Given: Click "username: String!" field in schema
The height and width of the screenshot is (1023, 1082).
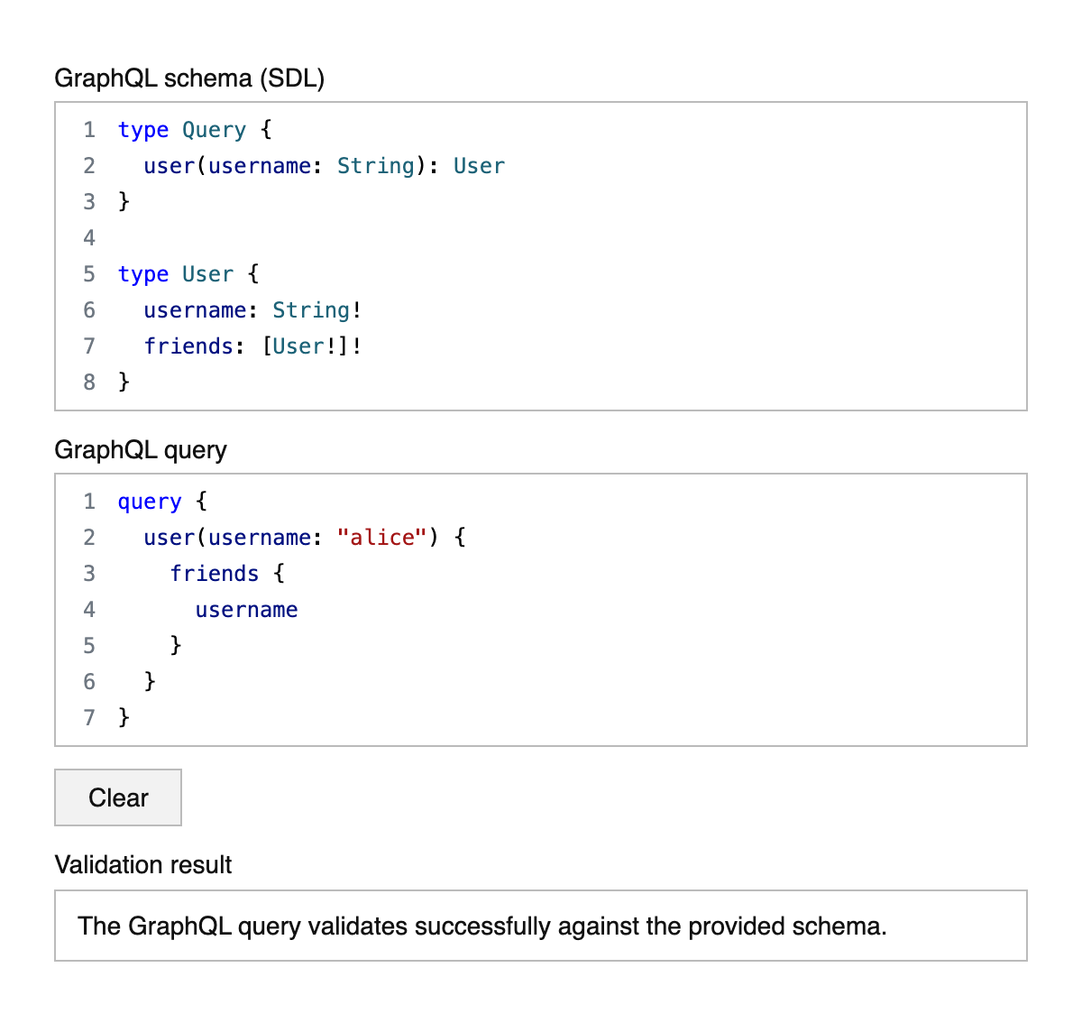Looking at the screenshot, I should point(252,310).
